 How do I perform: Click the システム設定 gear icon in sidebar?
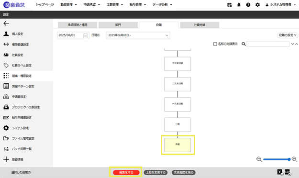tap(6, 128)
